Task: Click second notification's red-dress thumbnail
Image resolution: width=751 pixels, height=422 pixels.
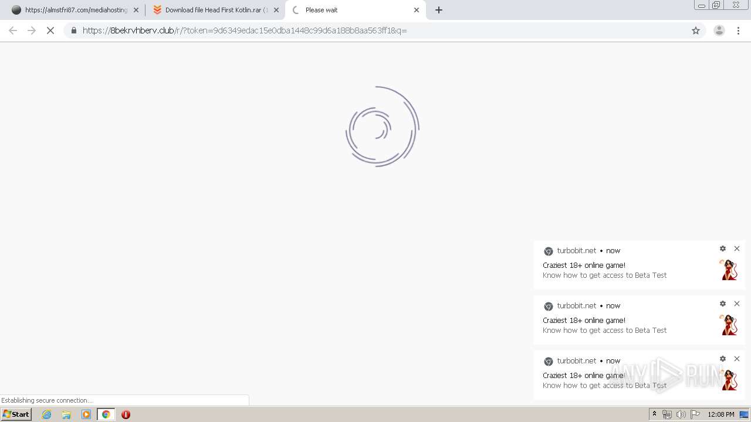Action: pos(728,325)
